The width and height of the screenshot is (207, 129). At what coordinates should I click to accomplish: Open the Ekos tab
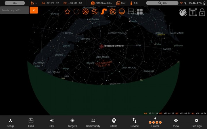(x=31, y=122)
